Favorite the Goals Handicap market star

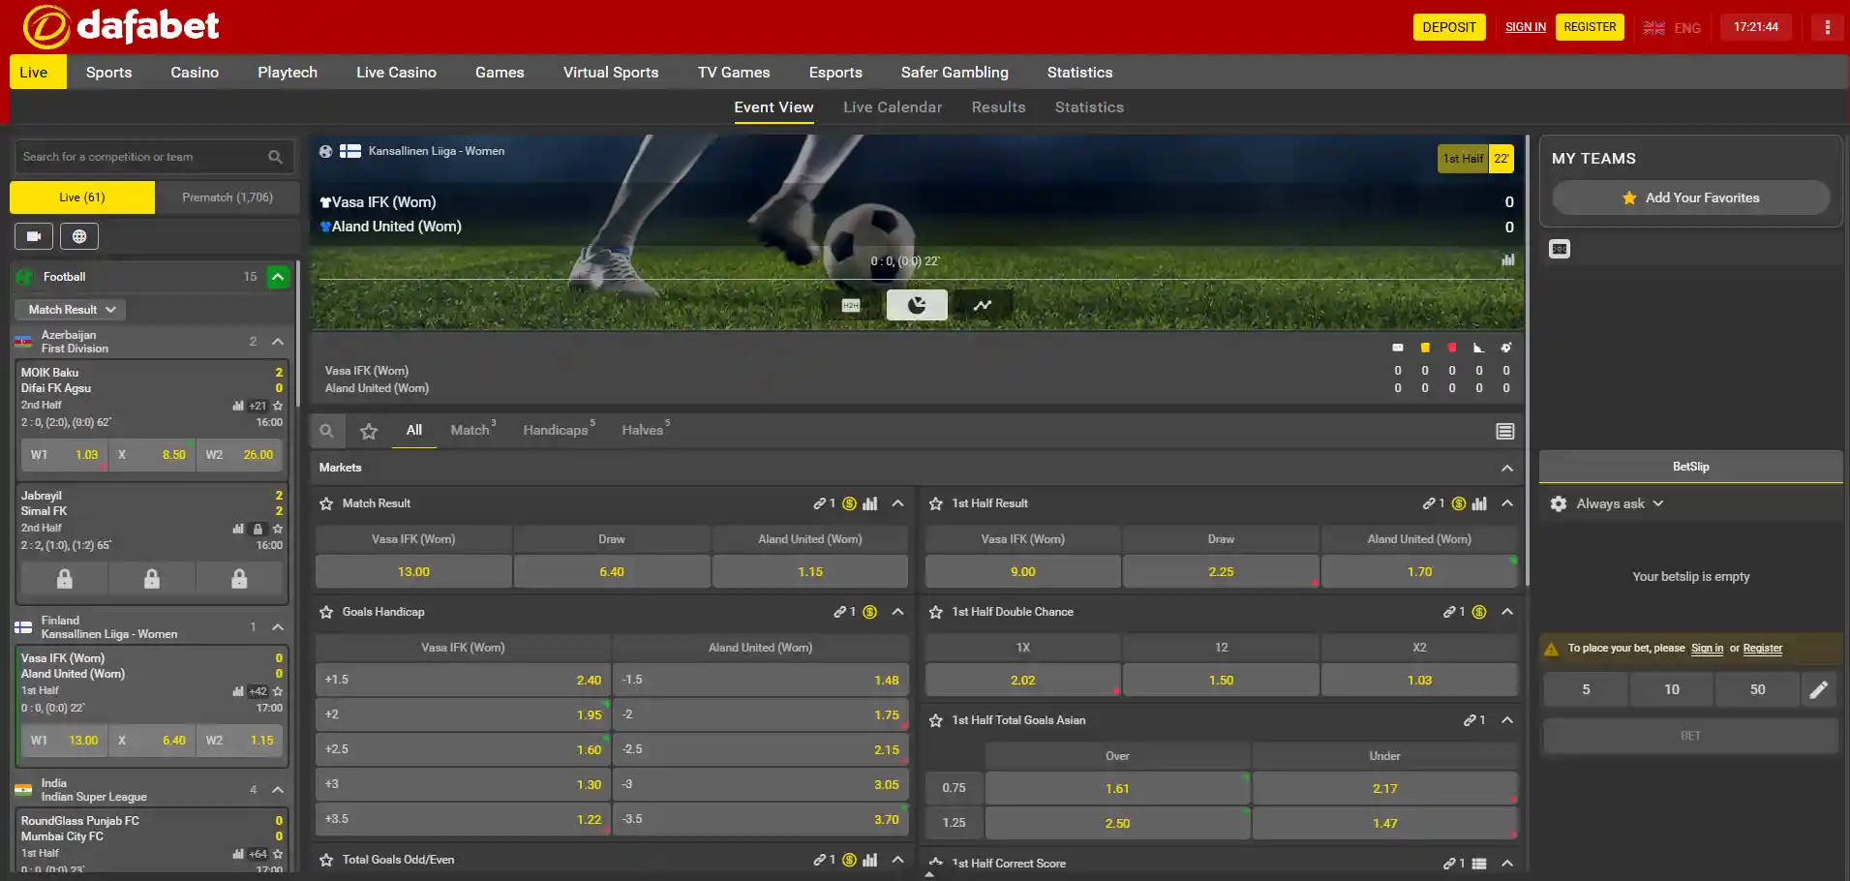point(326,612)
